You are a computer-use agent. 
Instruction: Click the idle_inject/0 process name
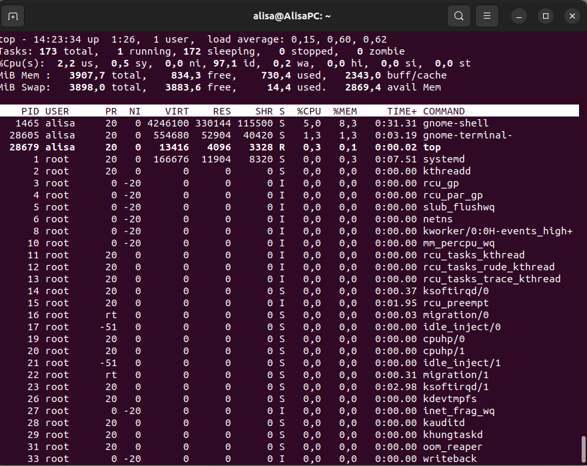(462, 327)
